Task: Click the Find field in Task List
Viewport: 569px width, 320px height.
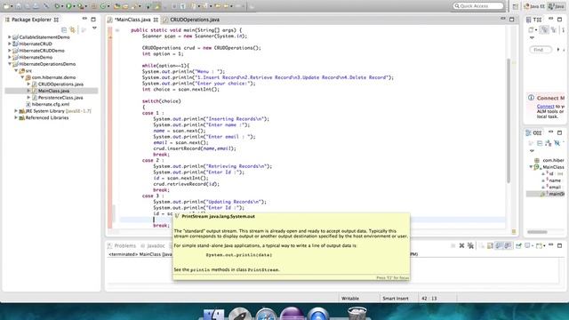Action: tap(541, 50)
